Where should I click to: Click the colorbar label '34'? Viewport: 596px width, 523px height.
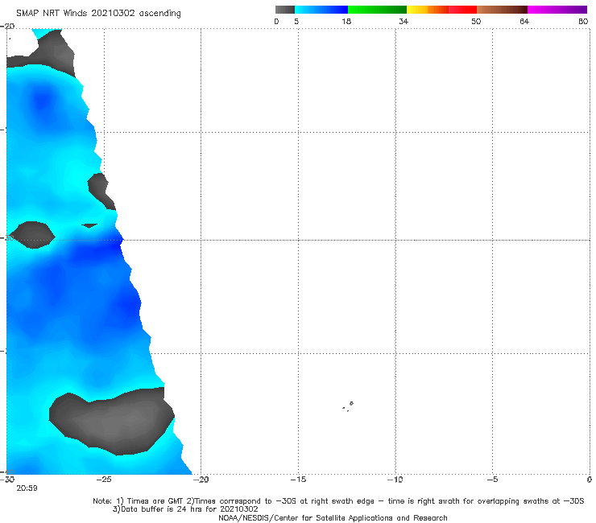(404, 22)
